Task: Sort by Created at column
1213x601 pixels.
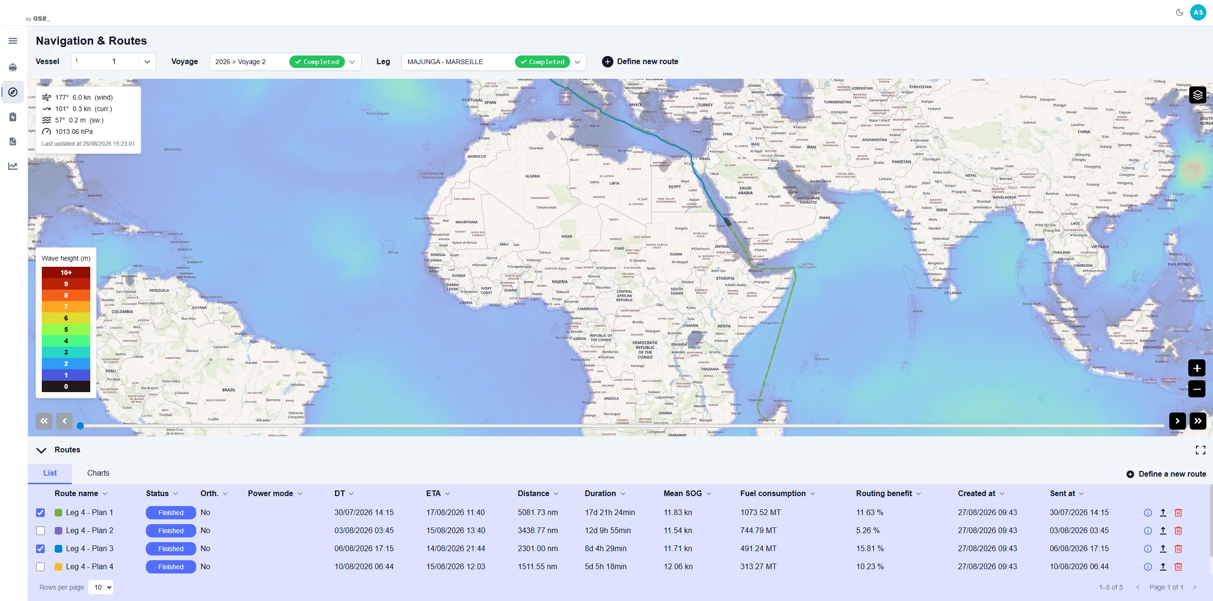Action: pos(981,494)
